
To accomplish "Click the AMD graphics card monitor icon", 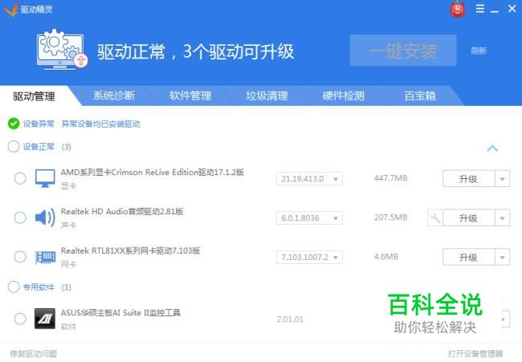I will pos(45,178).
